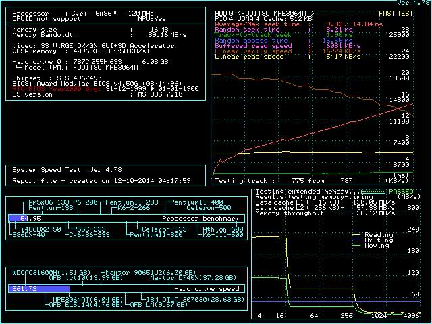Select the Celeron-500 reference label
The width and height of the screenshot is (432, 324).
pos(209,208)
